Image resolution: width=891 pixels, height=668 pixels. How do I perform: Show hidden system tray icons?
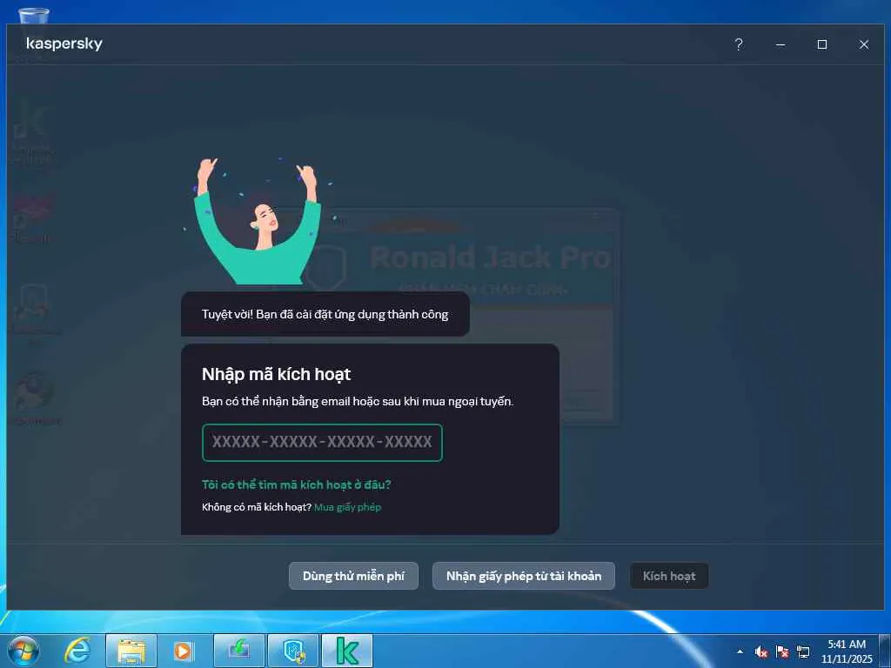click(x=740, y=651)
